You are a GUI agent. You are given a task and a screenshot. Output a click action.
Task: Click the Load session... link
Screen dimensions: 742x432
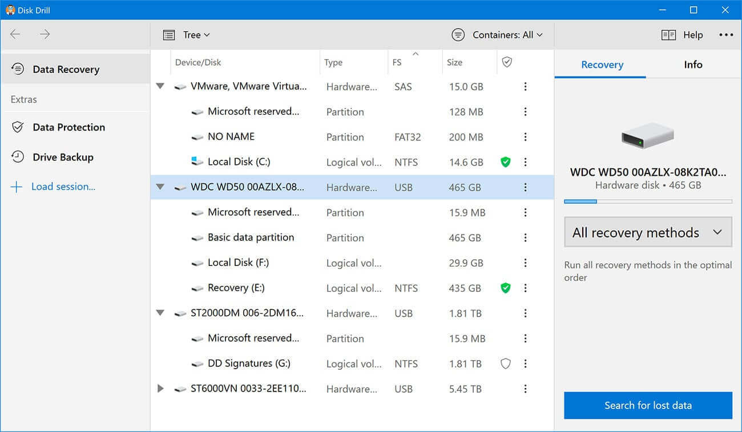[x=63, y=187]
